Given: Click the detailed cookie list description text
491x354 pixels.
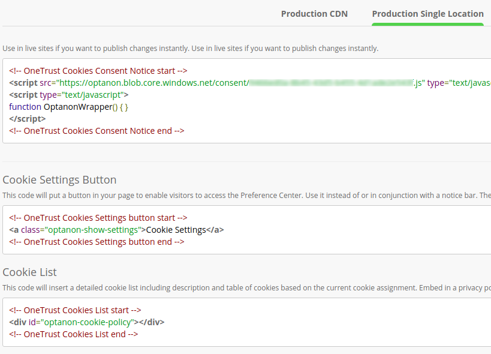Looking at the screenshot, I should [x=247, y=288].
